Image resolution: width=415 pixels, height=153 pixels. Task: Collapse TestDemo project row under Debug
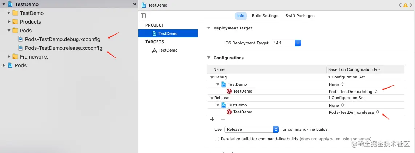tap(218, 84)
